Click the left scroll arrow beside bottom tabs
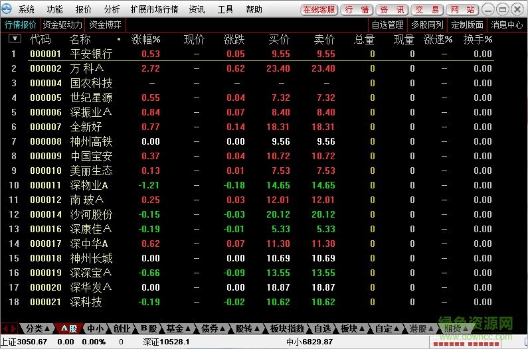The width and height of the screenshot is (528, 349). 5,328
